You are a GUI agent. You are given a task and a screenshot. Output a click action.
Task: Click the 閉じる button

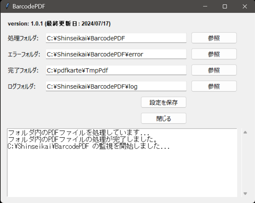[x=163, y=118]
